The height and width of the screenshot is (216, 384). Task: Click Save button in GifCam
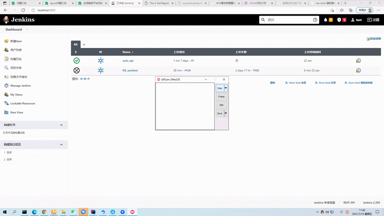point(220,113)
